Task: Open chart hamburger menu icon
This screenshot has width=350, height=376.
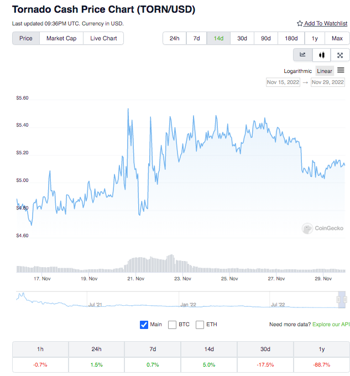Action: coord(341,70)
